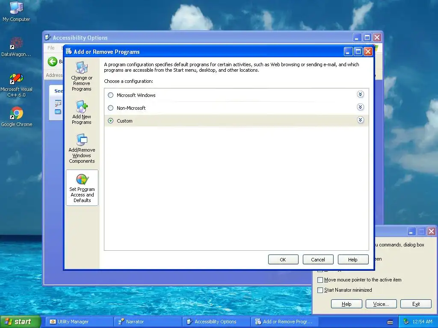The width and height of the screenshot is (438, 328).
Task: Maximize the Accessibility Options window
Action: click(x=367, y=38)
